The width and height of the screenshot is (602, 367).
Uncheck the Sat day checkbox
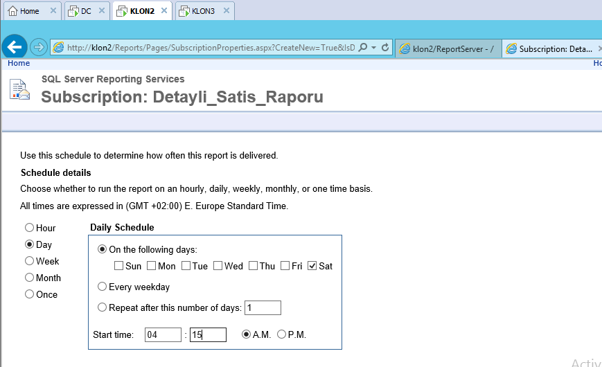click(312, 266)
